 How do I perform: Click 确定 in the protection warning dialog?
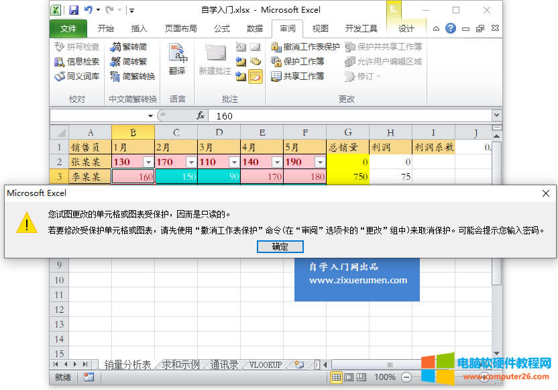(280, 246)
